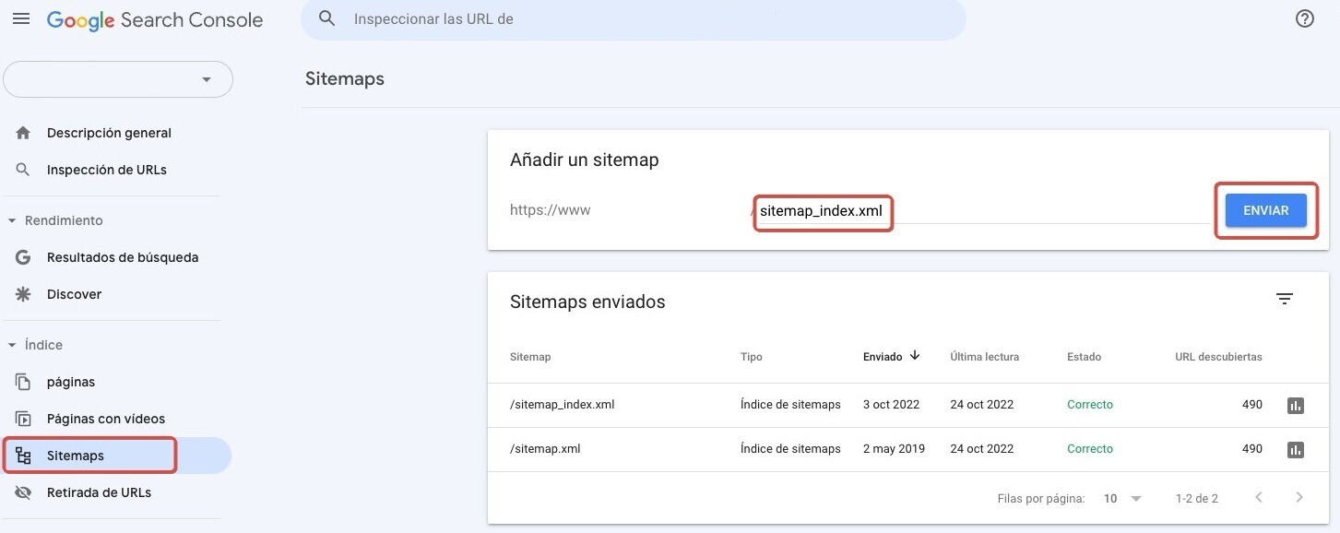Screen dimensions: 1340x533
Task: Click the video icon for Páginas con vídeos
Action: [24, 419]
